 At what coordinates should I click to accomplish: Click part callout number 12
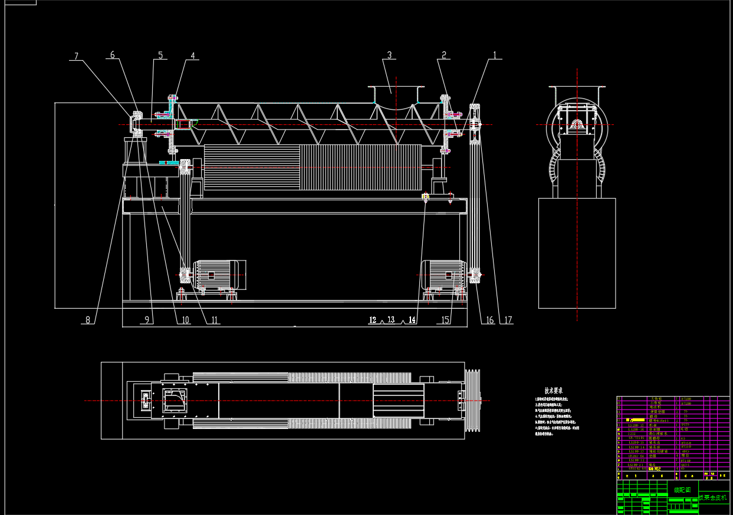[x=373, y=319]
